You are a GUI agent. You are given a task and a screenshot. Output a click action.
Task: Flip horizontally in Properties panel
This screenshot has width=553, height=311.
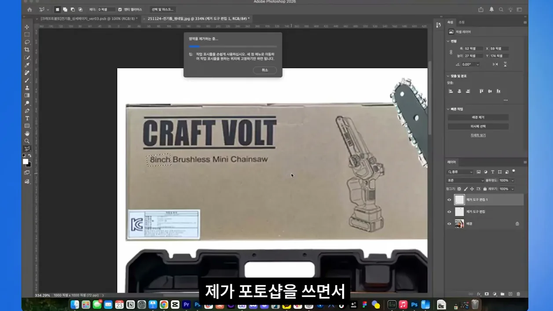coord(495,64)
